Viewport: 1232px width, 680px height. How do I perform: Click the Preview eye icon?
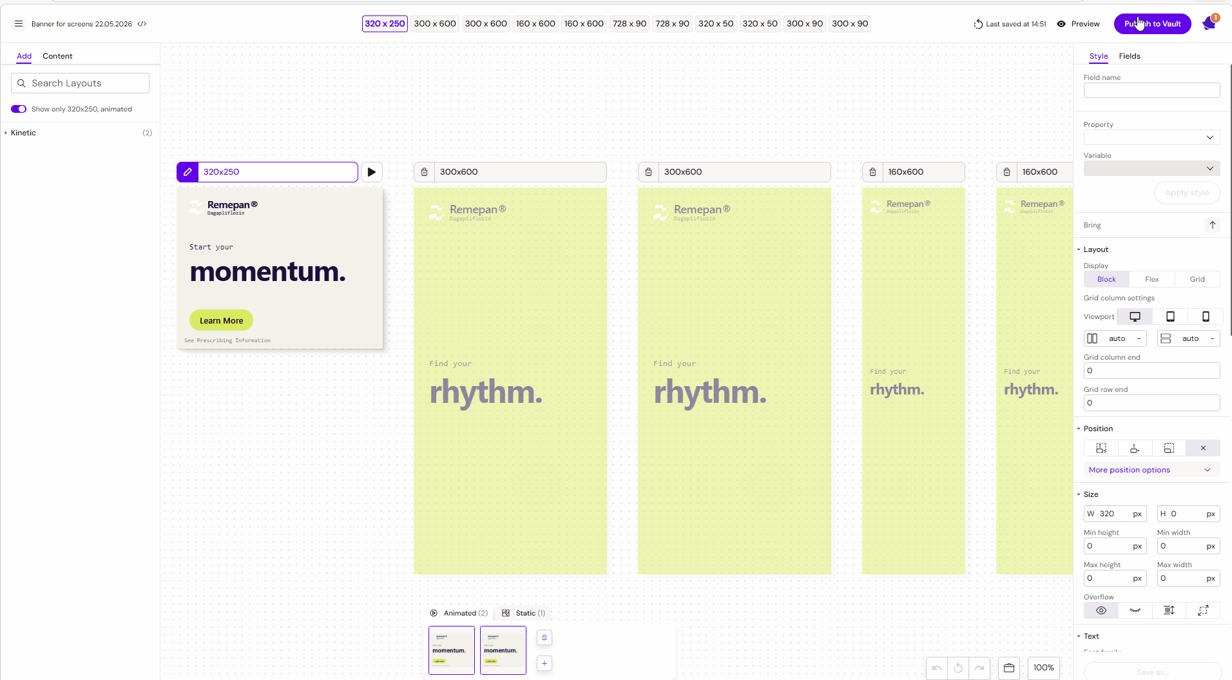(x=1061, y=24)
